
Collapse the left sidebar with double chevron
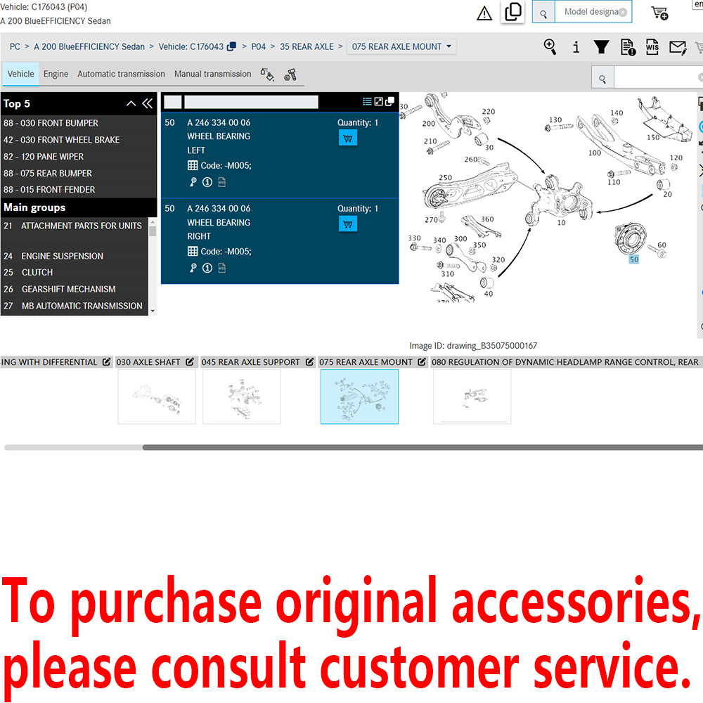point(147,103)
